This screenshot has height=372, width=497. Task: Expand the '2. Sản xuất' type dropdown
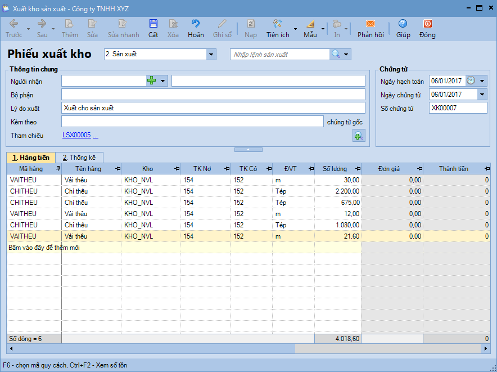click(x=211, y=55)
